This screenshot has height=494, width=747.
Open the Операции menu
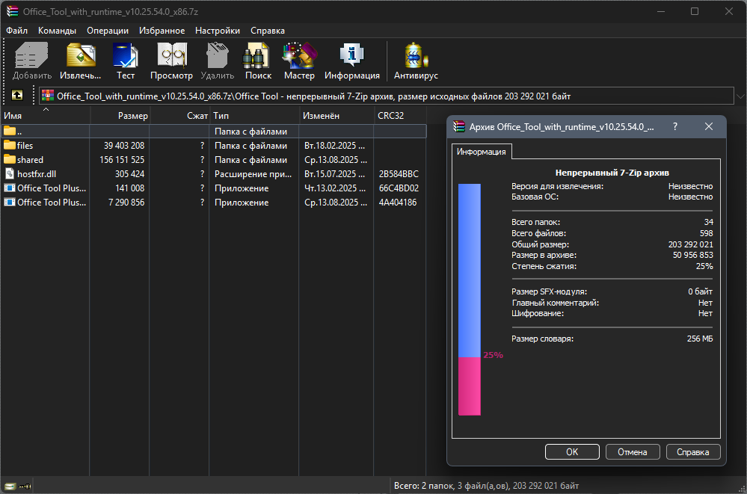tap(108, 31)
